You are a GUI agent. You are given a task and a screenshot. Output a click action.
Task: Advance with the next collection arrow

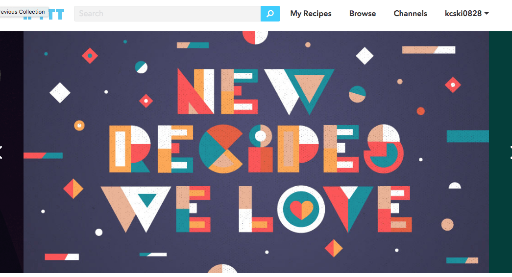click(510, 151)
